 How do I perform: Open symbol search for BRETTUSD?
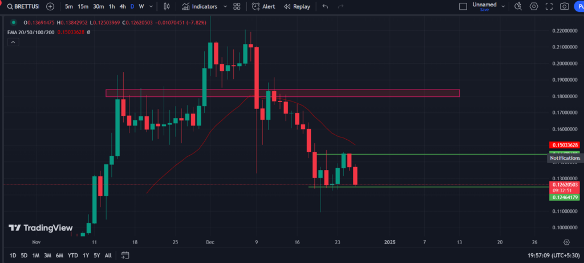tap(23, 6)
